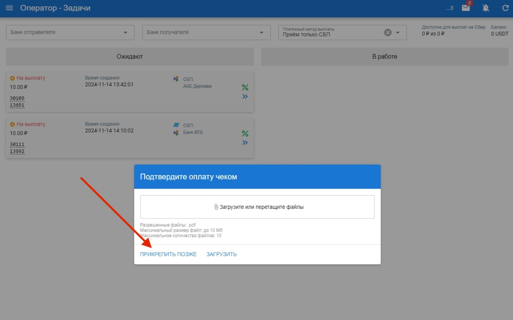The image size is (513, 320).
Task: Click order number 13692
Action: point(17,151)
